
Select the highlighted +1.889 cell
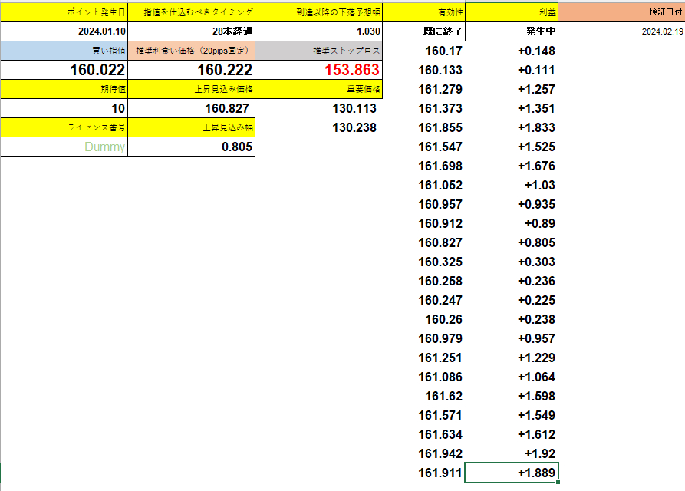(x=512, y=473)
